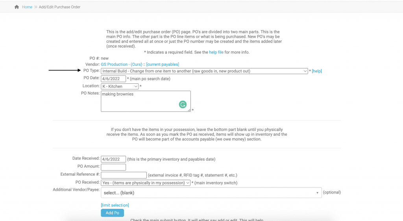
Task: Click the '(external invoice #, RFID tag #...' hint
Action: pos(192,175)
